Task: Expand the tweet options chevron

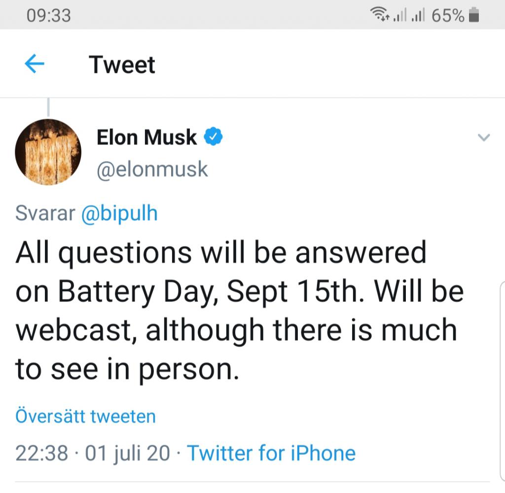Action: point(484,137)
